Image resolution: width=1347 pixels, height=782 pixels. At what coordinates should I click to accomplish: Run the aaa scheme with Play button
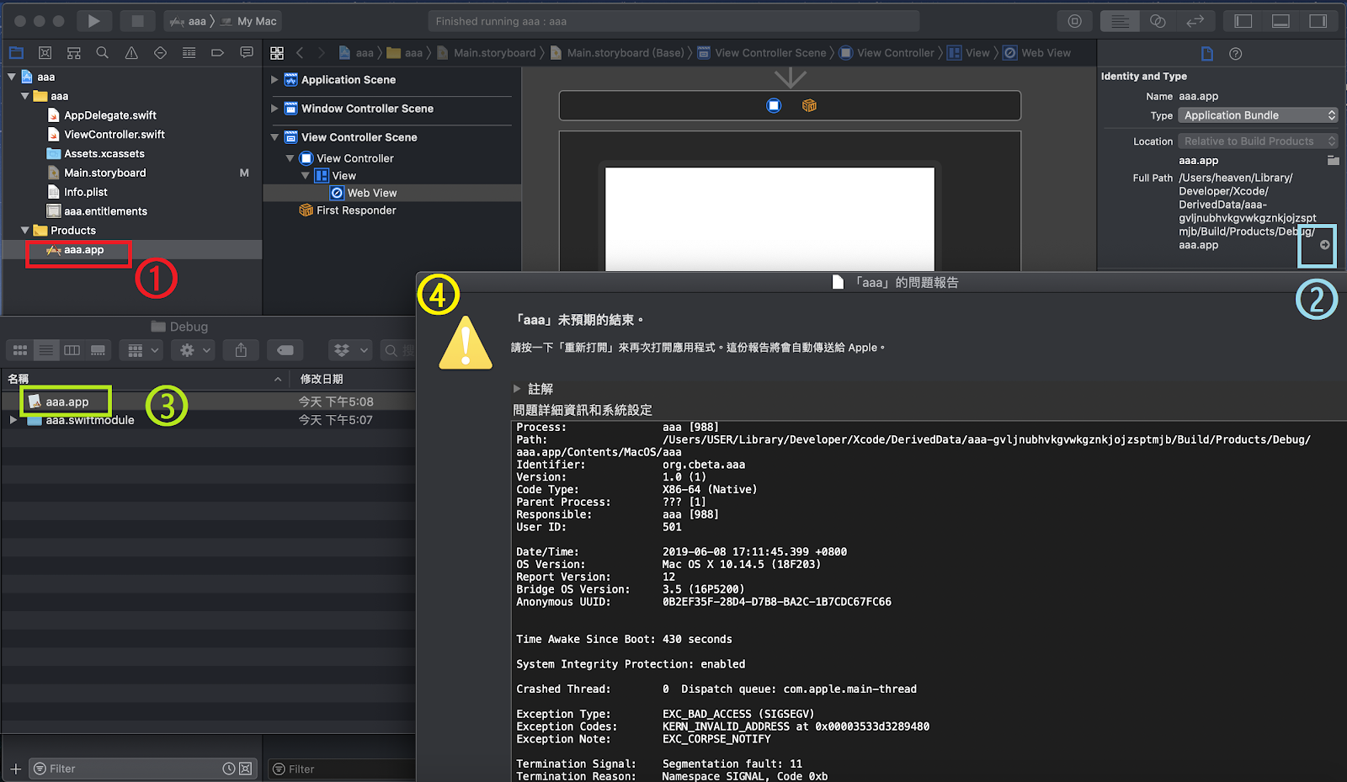[x=94, y=21]
